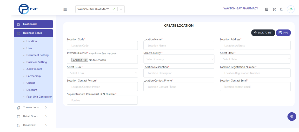
Task: Click the BACK TO LIST button
Action: coord(263,33)
